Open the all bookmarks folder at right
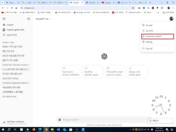This screenshot has height=132, width=176. coord(169,13)
